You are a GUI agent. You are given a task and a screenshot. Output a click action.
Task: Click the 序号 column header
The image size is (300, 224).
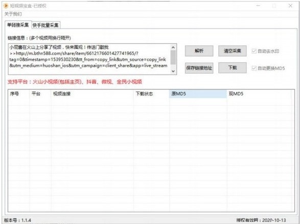(x=19, y=94)
